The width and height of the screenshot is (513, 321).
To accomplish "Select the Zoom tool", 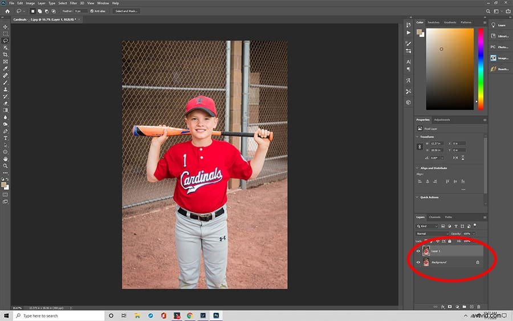I will coord(5,166).
